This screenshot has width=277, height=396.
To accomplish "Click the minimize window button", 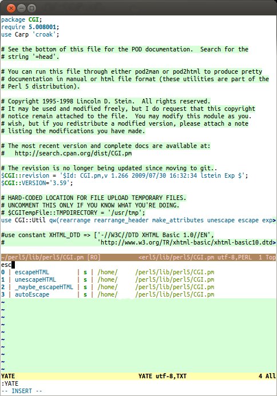I will pos(22,9).
